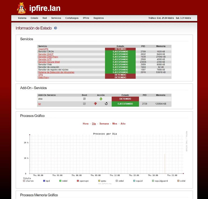
Task: Switch graph range to Semana
Action: point(104,124)
